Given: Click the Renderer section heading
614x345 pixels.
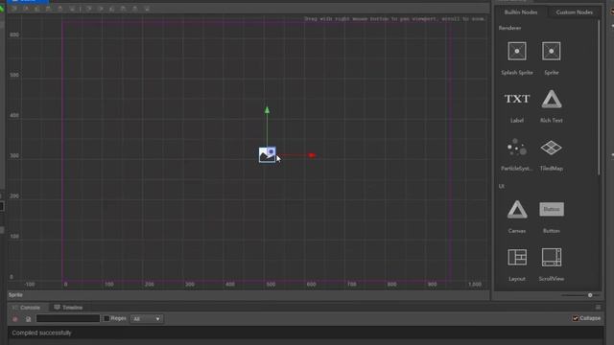Looking at the screenshot, I should click(509, 28).
